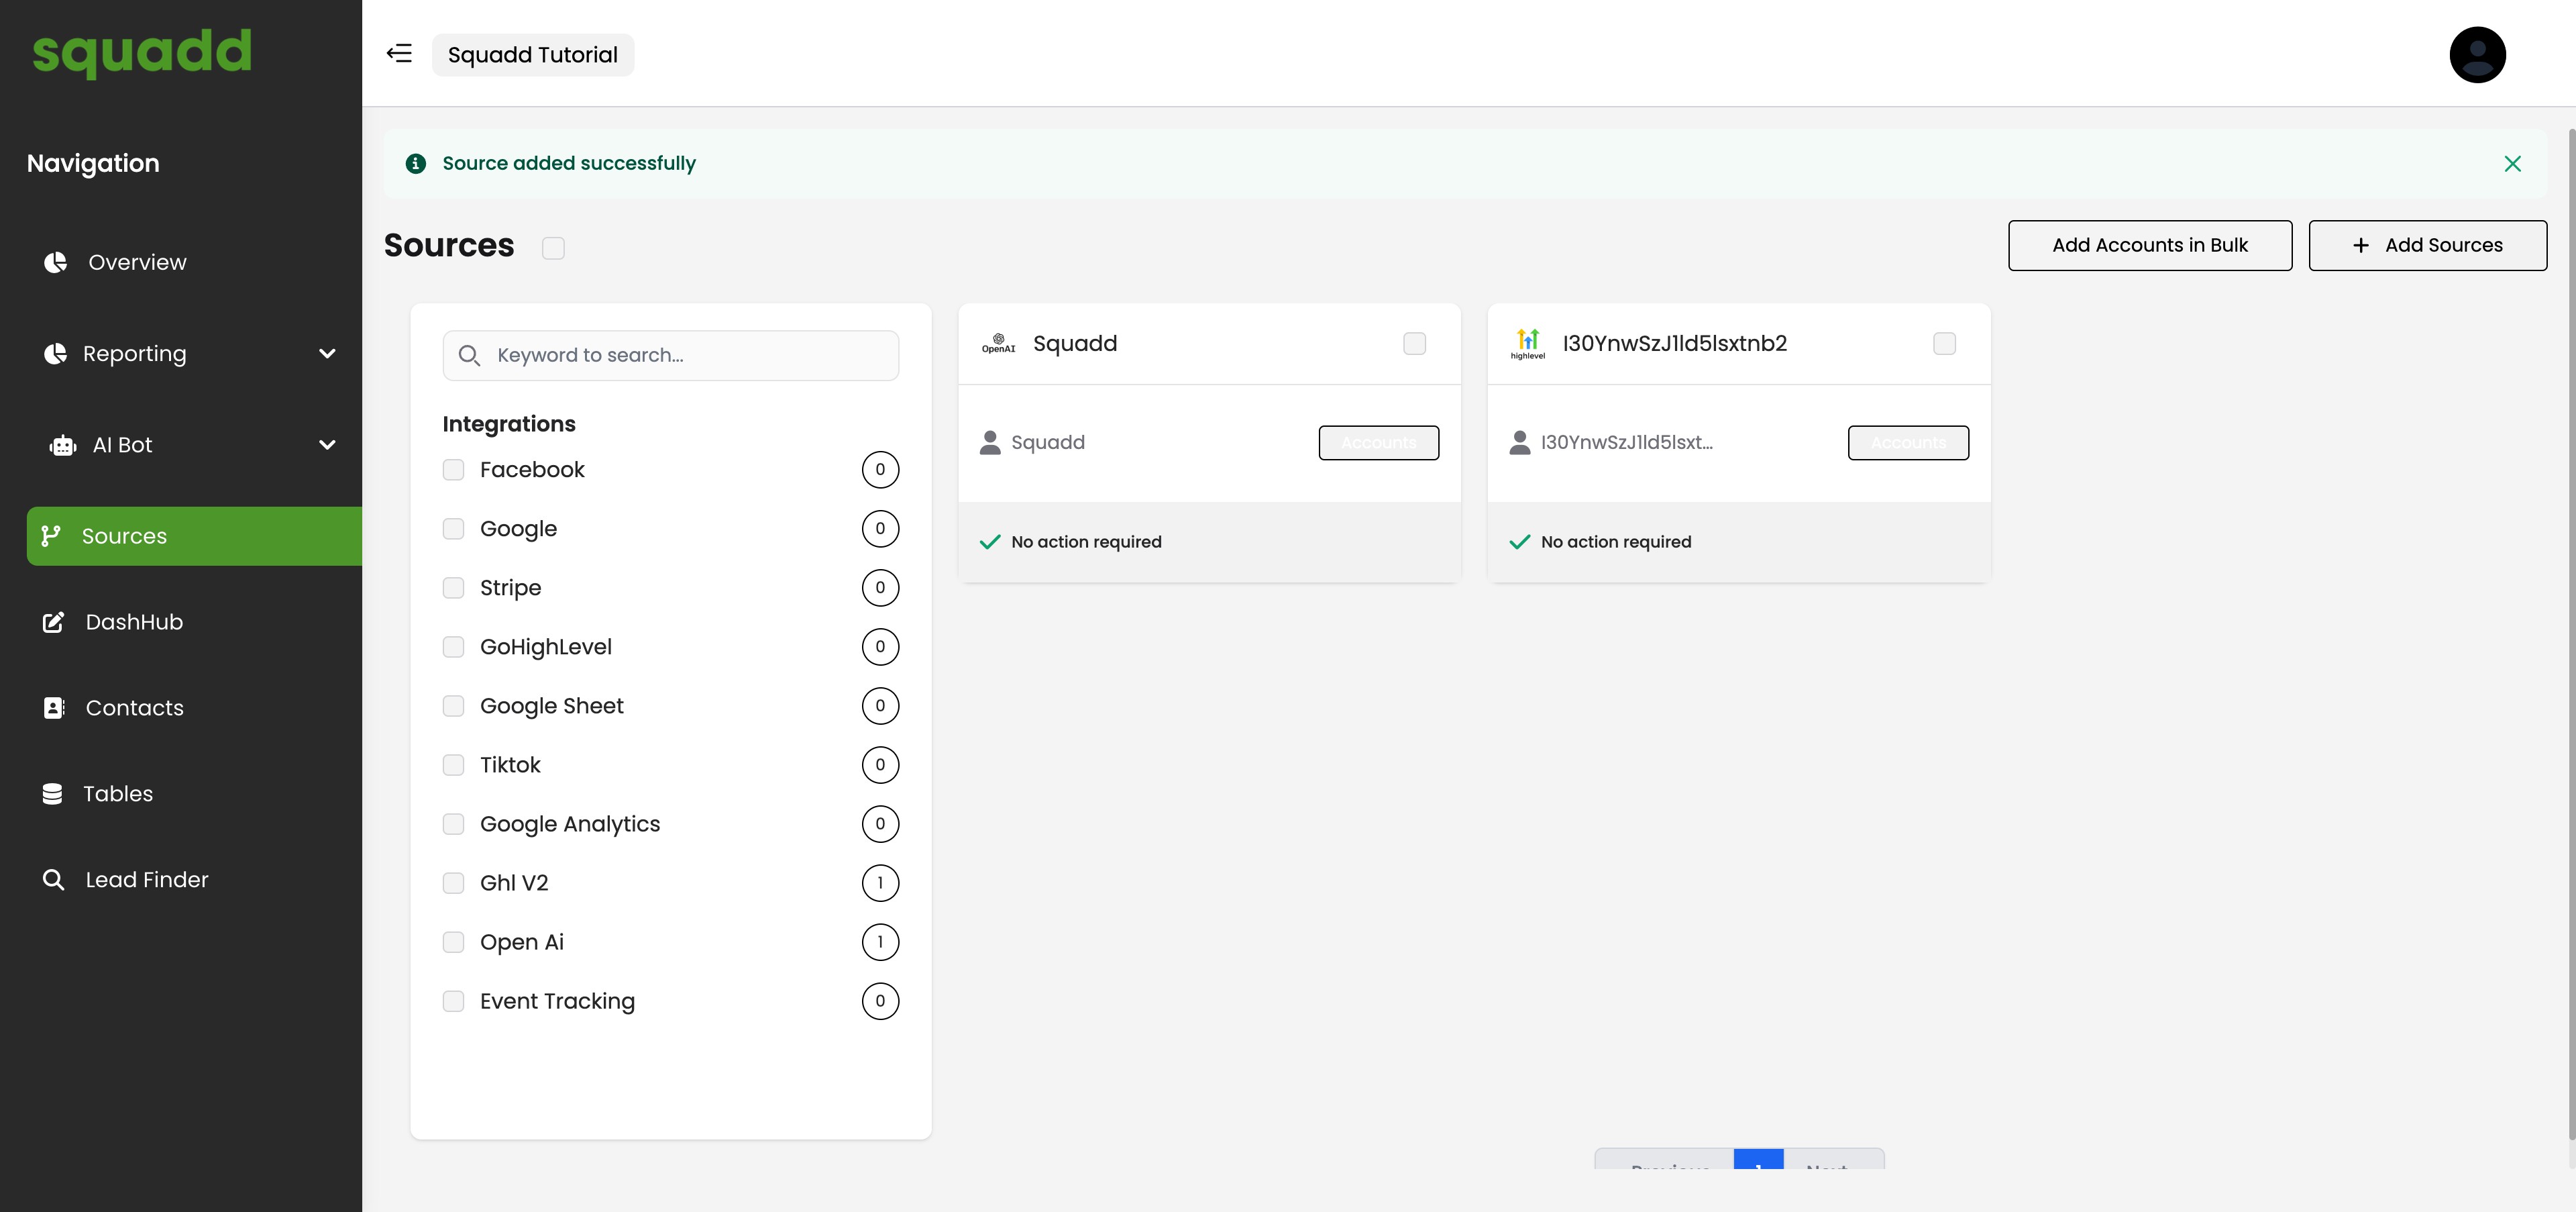
Task: Expand the AI Bot submenu chevron
Action: (327, 445)
